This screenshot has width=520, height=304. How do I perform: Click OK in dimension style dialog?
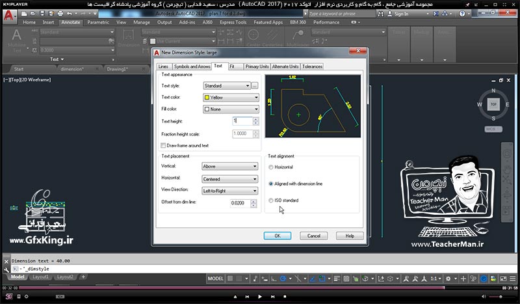(x=278, y=236)
